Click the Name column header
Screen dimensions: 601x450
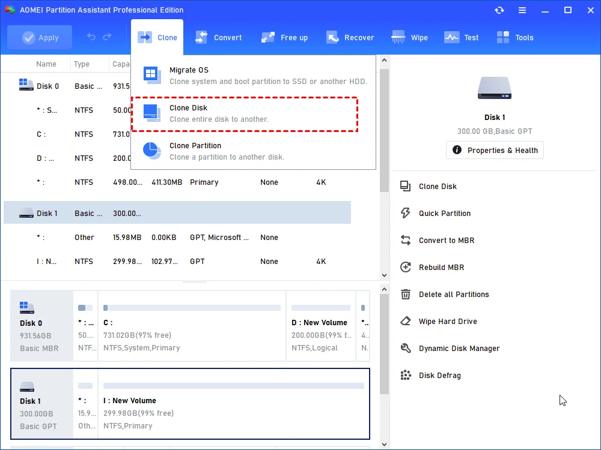[46, 64]
